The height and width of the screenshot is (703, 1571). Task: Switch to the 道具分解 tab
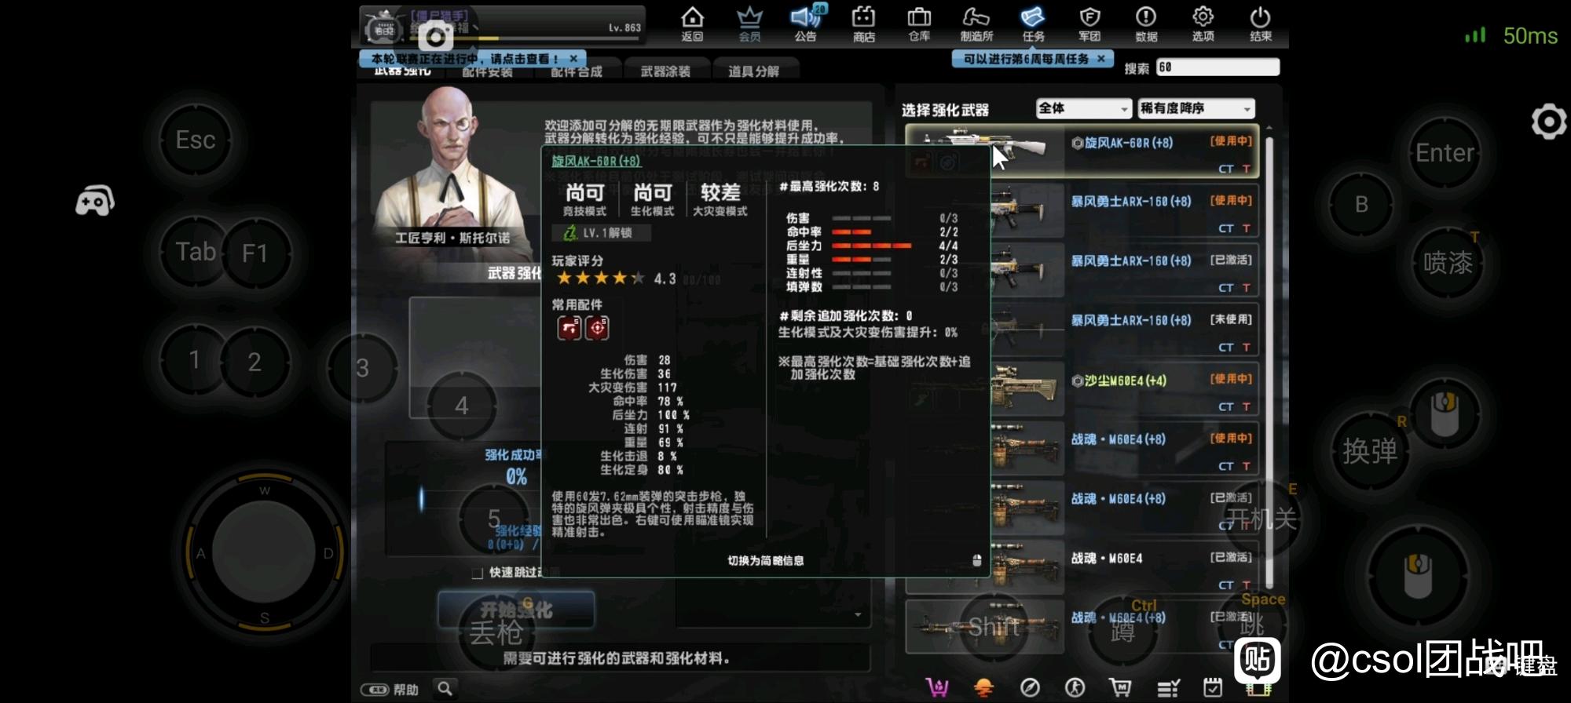click(753, 71)
